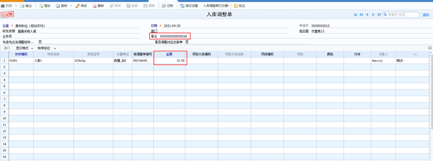The width and height of the screenshot is (433, 161).
Task: Click the refresh arrow icon
Action: 356,15
